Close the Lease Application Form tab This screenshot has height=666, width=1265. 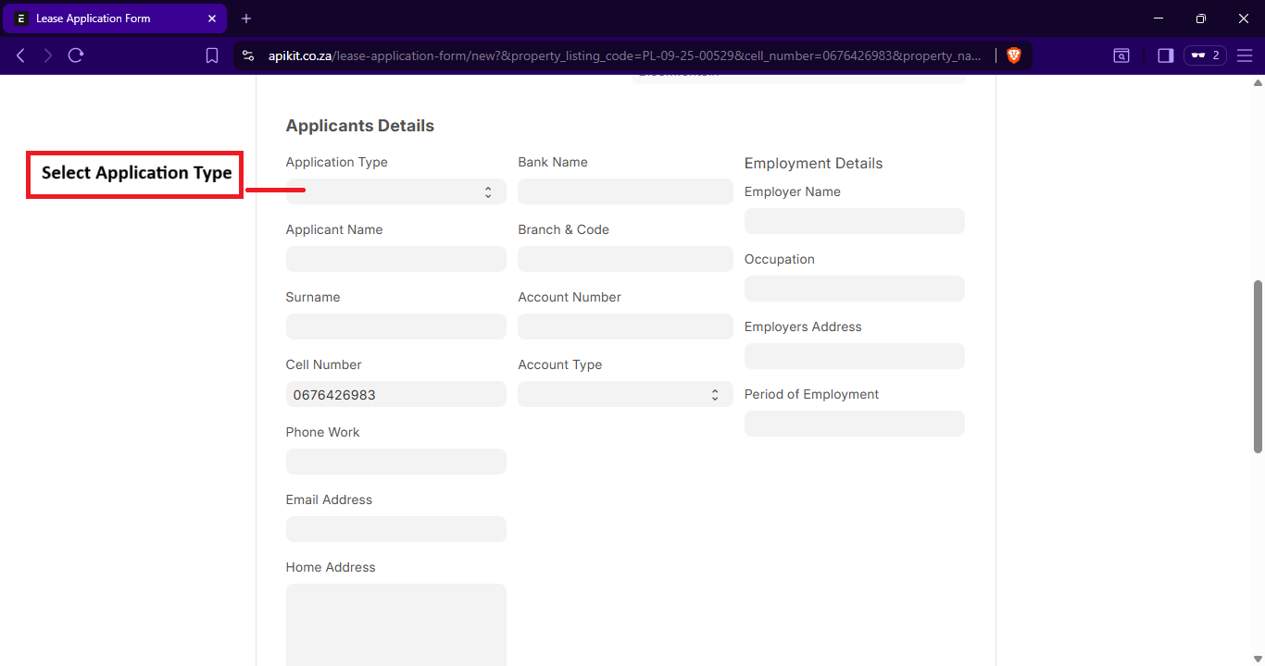pyautogui.click(x=212, y=18)
